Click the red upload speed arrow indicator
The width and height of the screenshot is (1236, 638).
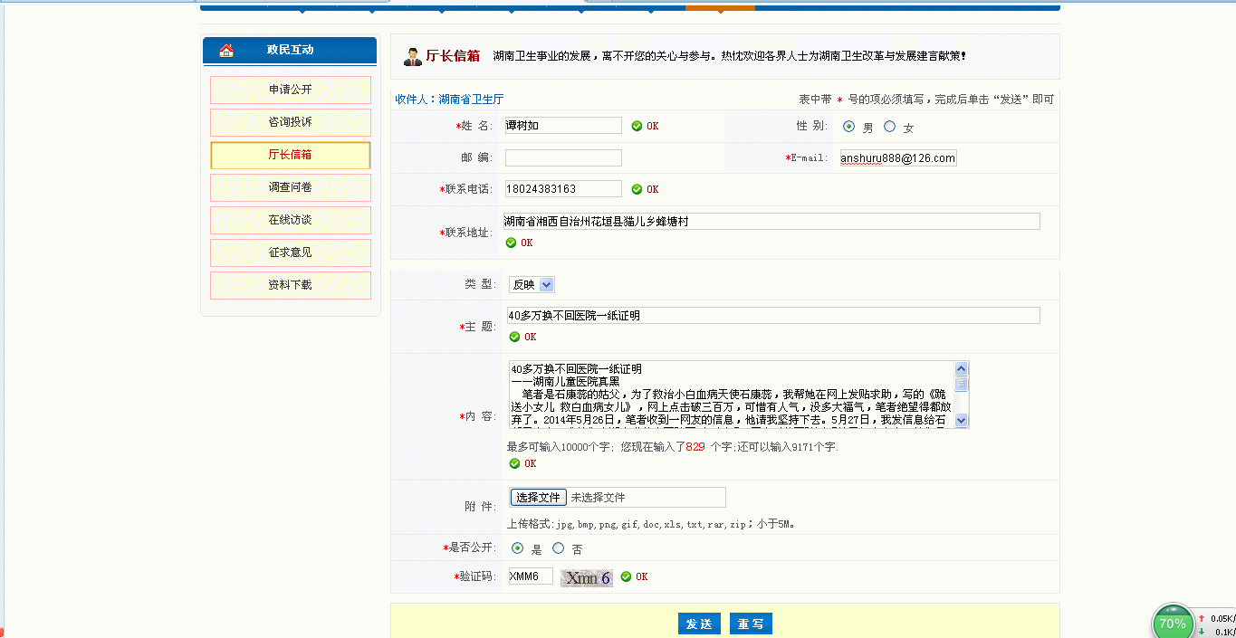(x=1202, y=618)
